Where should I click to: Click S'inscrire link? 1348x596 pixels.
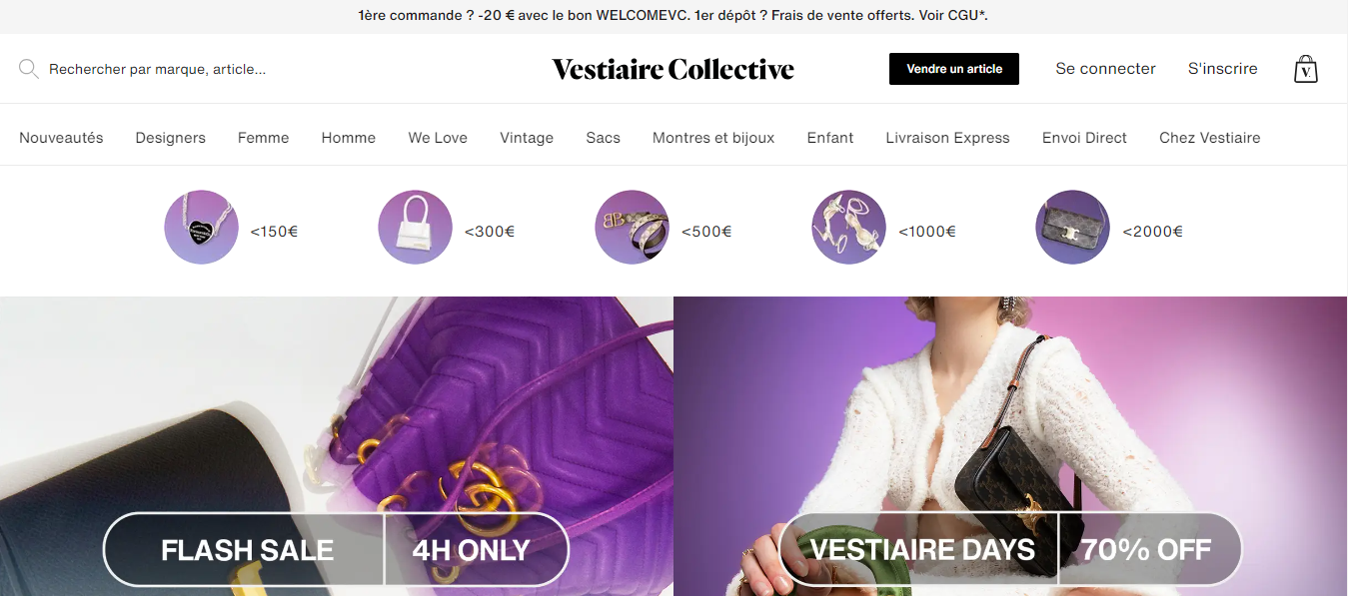[x=1223, y=69]
